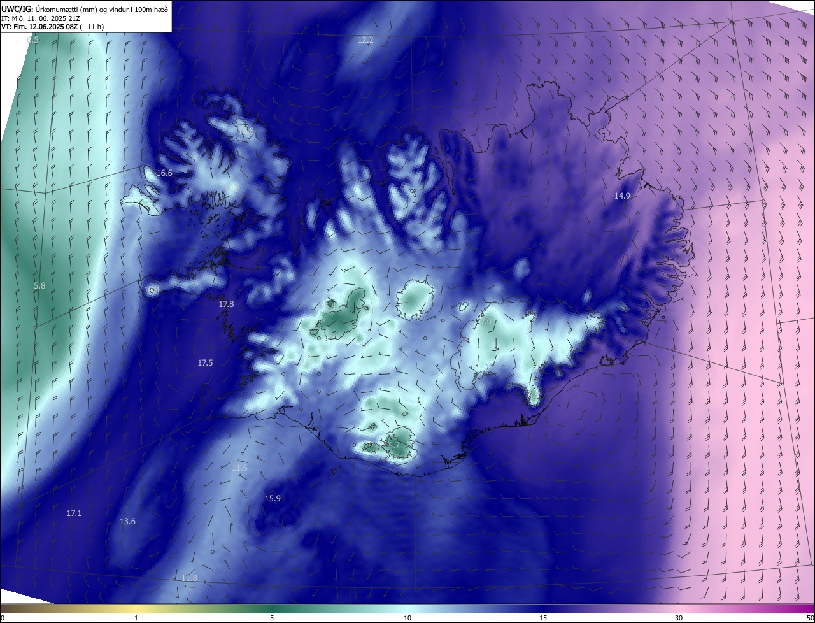Click the colorbar tick label 5
The width and height of the screenshot is (815, 623).
point(272,618)
